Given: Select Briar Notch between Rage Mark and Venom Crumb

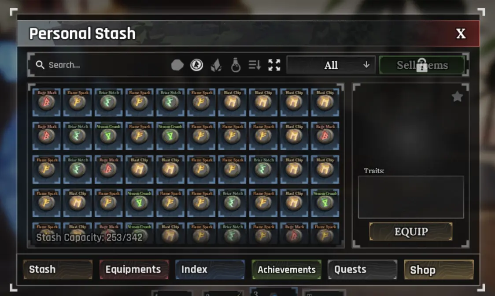Looking at the screenshot, I should pyautogui.click(x=78, y=136).
